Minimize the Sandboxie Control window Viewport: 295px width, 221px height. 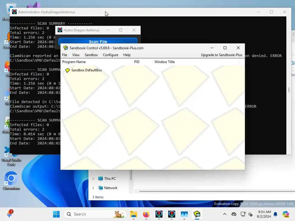pyautogui.click(x=212, y=48)
